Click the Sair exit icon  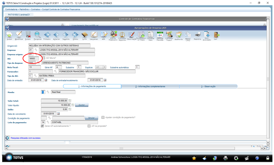(x=216, y=36)
